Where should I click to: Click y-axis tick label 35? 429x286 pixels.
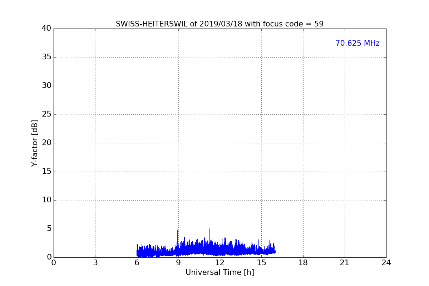coord(46,57)
